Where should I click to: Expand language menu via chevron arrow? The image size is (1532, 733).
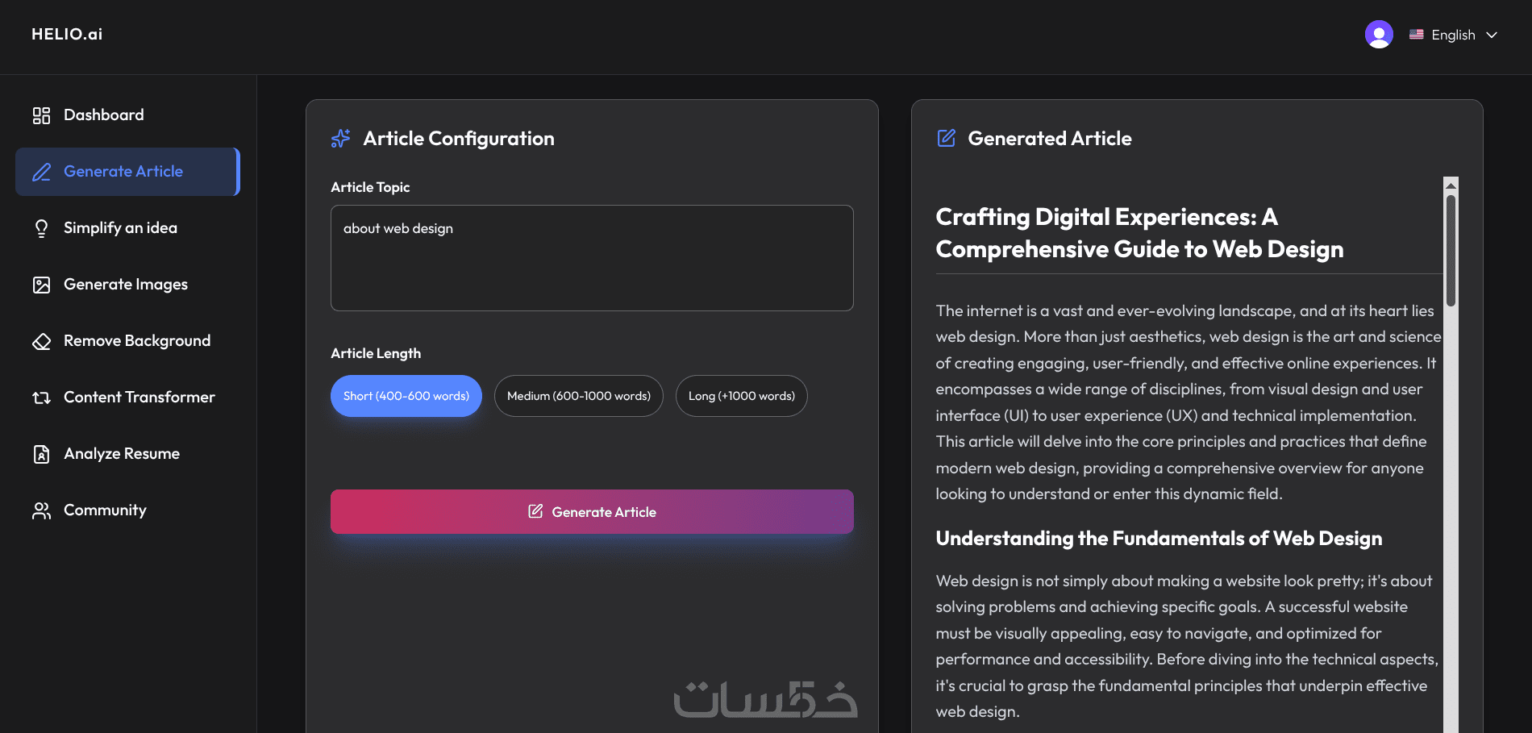coord(1492,35)
